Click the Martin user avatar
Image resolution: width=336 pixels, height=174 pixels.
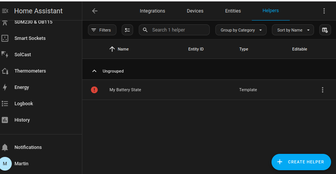[5, 164]
